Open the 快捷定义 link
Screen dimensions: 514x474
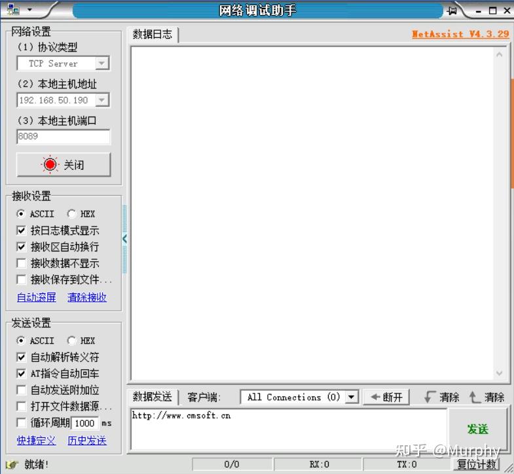[37, 440]
